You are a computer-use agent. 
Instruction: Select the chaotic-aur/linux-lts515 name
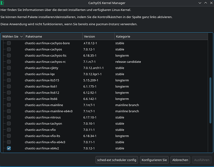tap(42, 80)
